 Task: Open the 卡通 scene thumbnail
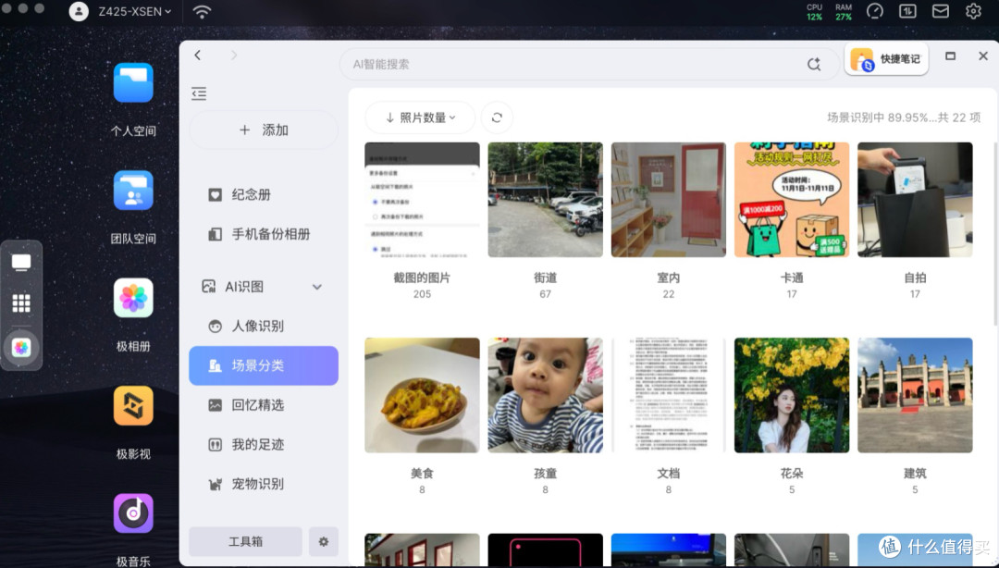pyautogui.click(x=792, y=200)
